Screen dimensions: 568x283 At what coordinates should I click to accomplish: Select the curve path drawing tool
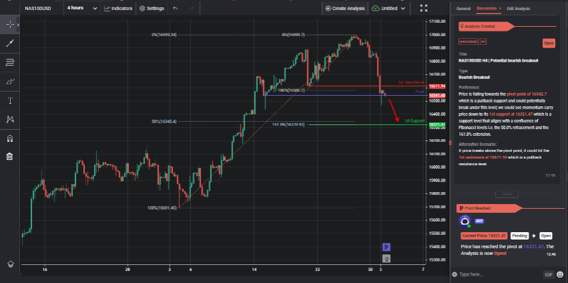click(10, 82)
